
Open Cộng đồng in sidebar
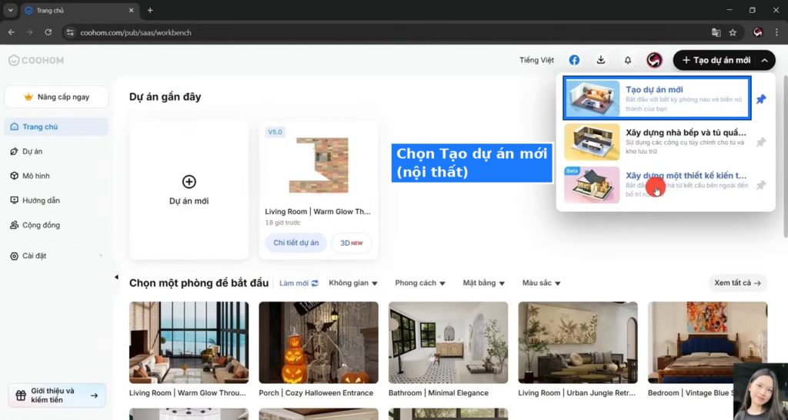pos(56,225)
